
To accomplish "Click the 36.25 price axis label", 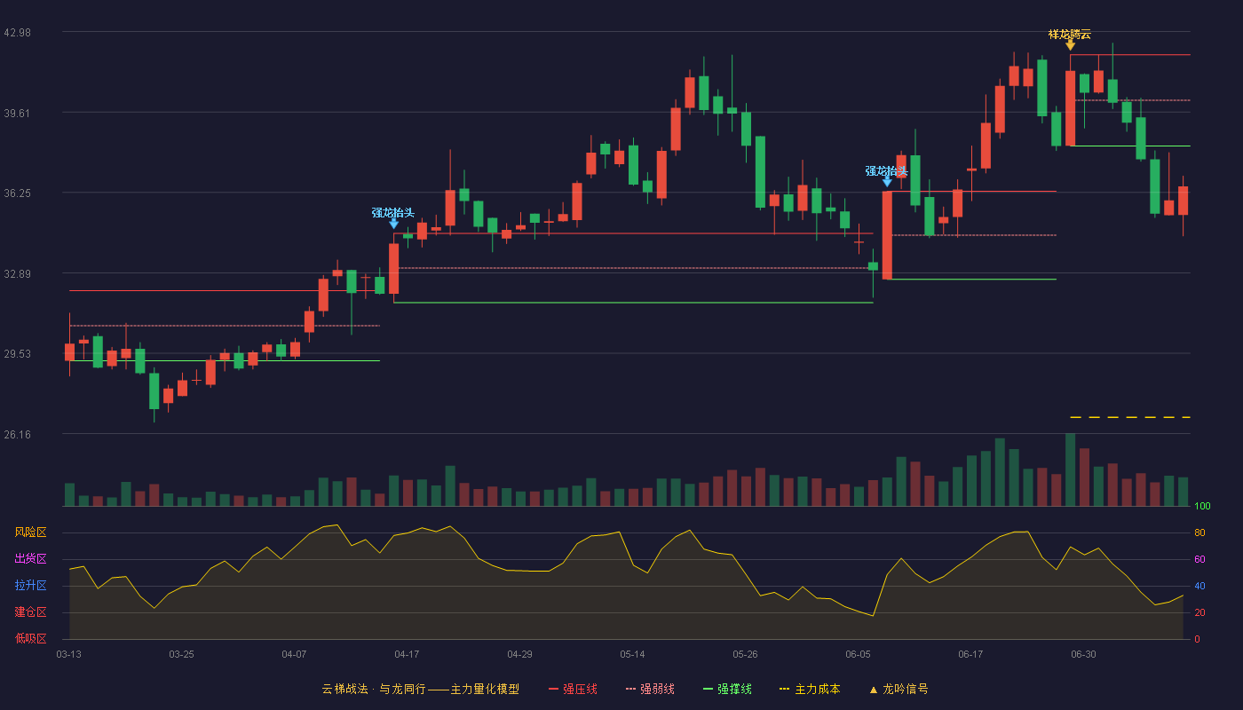I will (x=17, y=193).
